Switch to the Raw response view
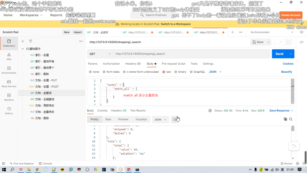307x173 pixels. point(108,119)
